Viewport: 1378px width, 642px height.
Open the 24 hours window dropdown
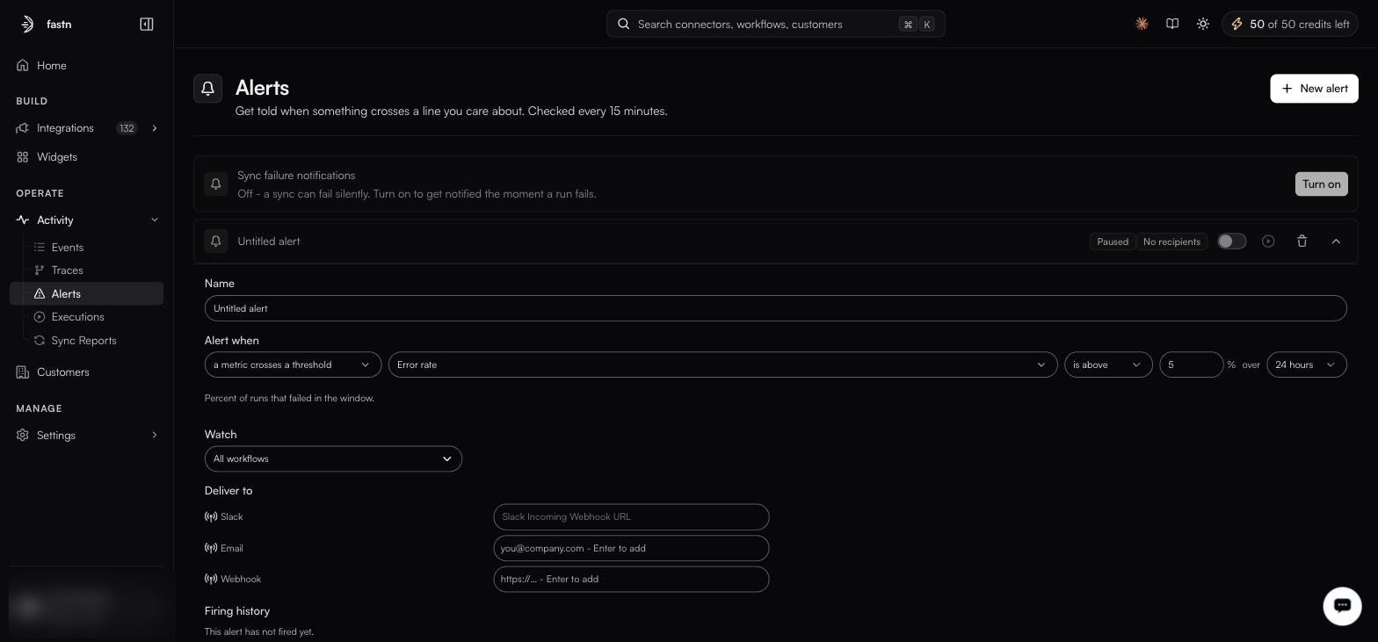1307,364
